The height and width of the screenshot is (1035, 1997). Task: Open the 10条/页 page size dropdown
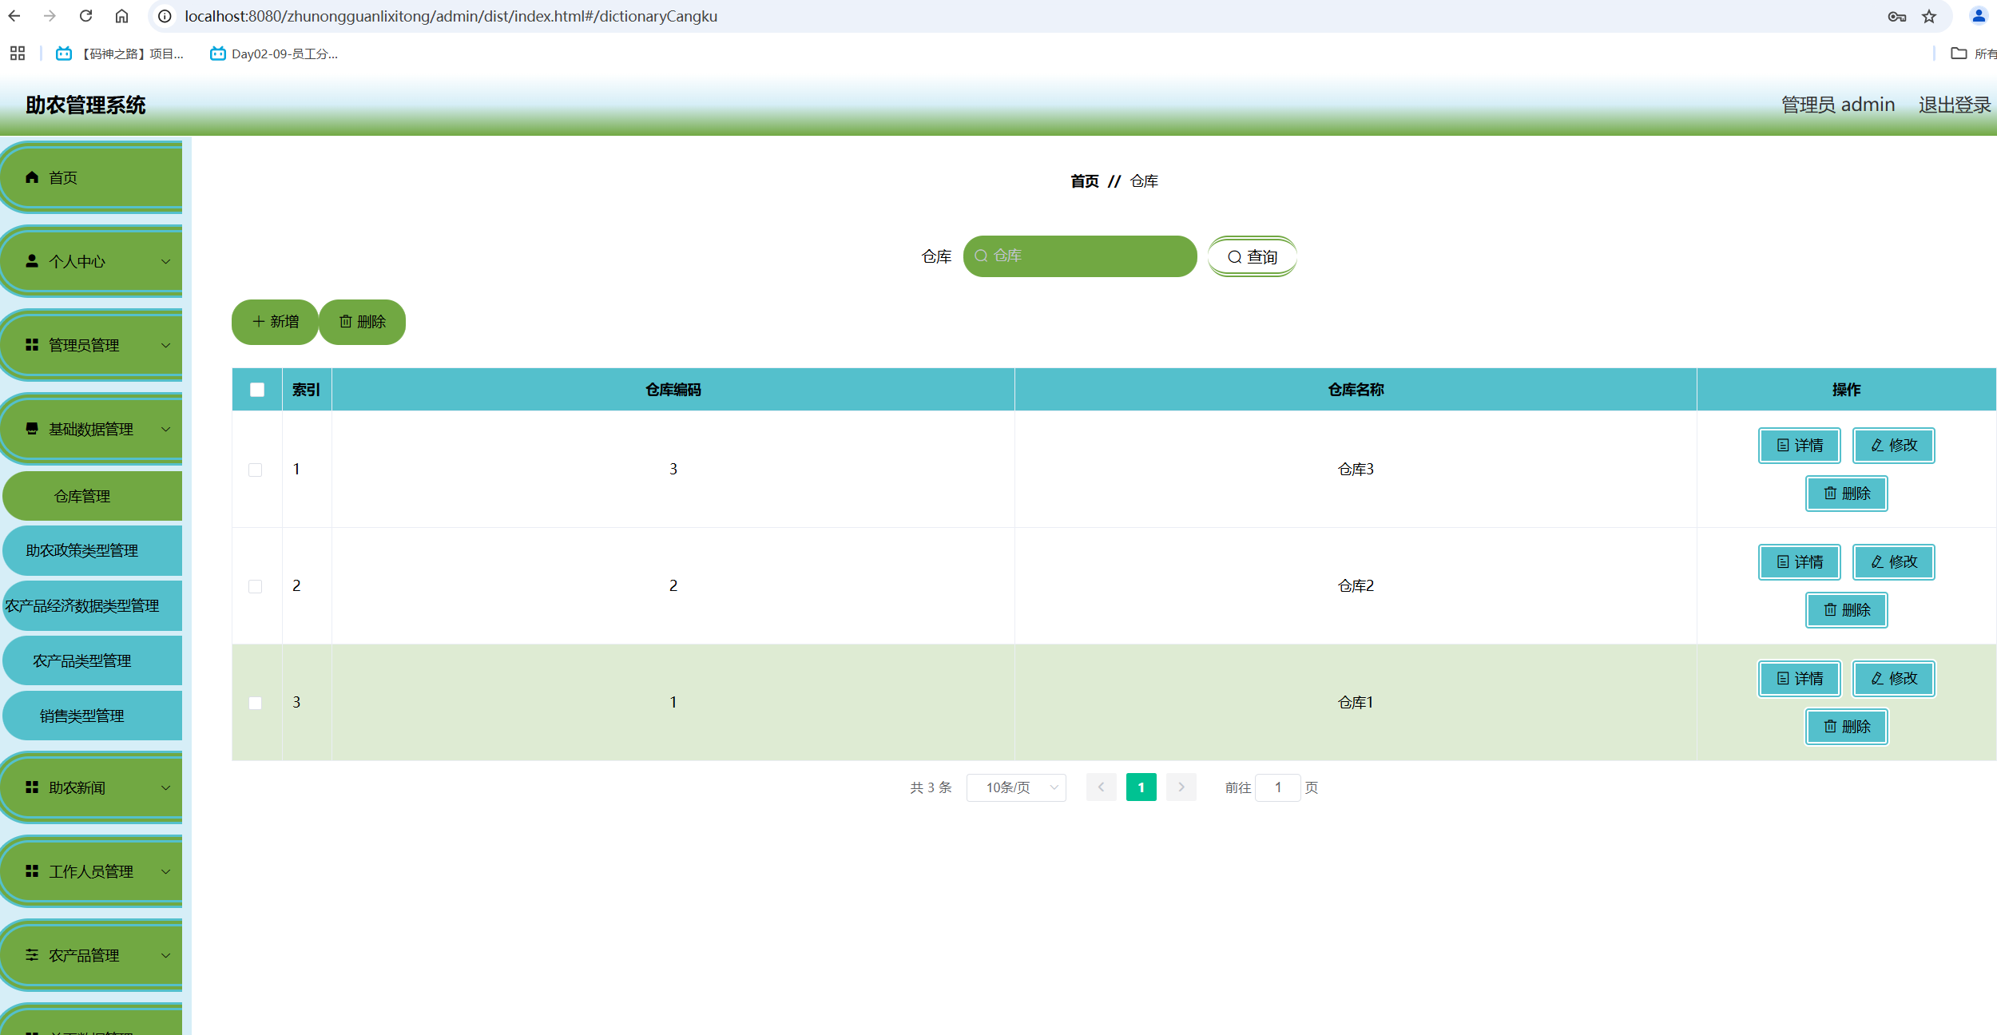[1016, 787]
